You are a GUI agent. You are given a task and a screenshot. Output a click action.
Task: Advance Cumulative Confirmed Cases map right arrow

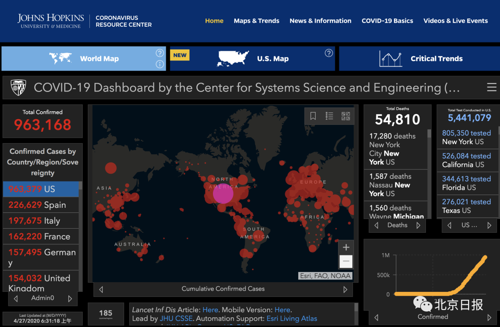coord(345,290)
